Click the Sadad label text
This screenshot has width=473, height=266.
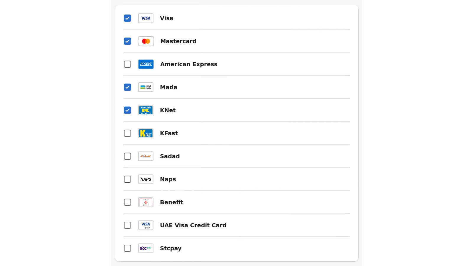170,156
